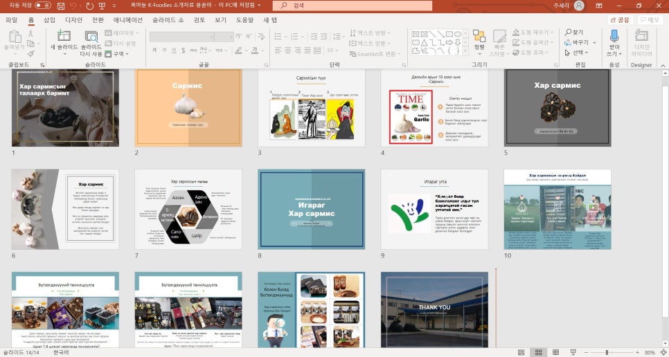Collapse the ribbon with the chevron
This screenshot has height=357, width=669.
tap(663, 65)
